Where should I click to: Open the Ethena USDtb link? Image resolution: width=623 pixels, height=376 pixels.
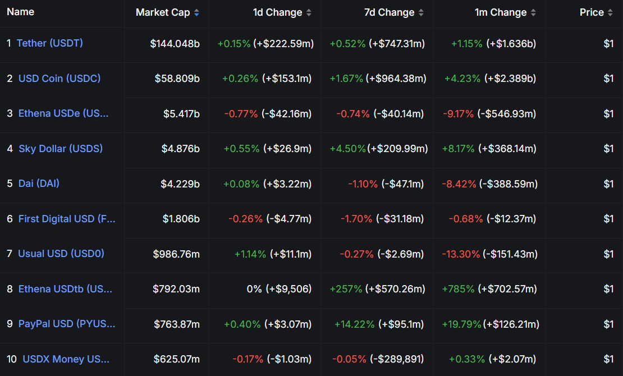click(65, 289)
